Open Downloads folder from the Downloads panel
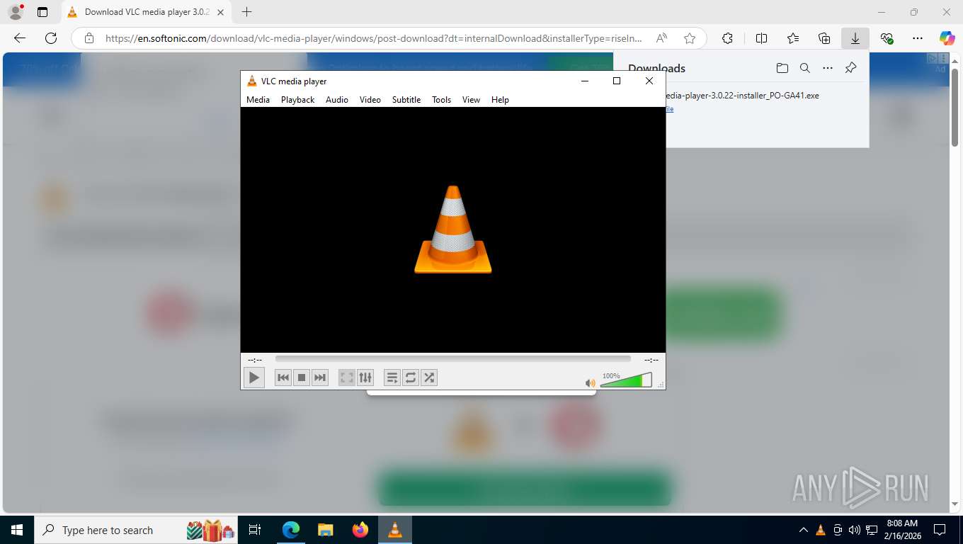 [x=782, y=68]
